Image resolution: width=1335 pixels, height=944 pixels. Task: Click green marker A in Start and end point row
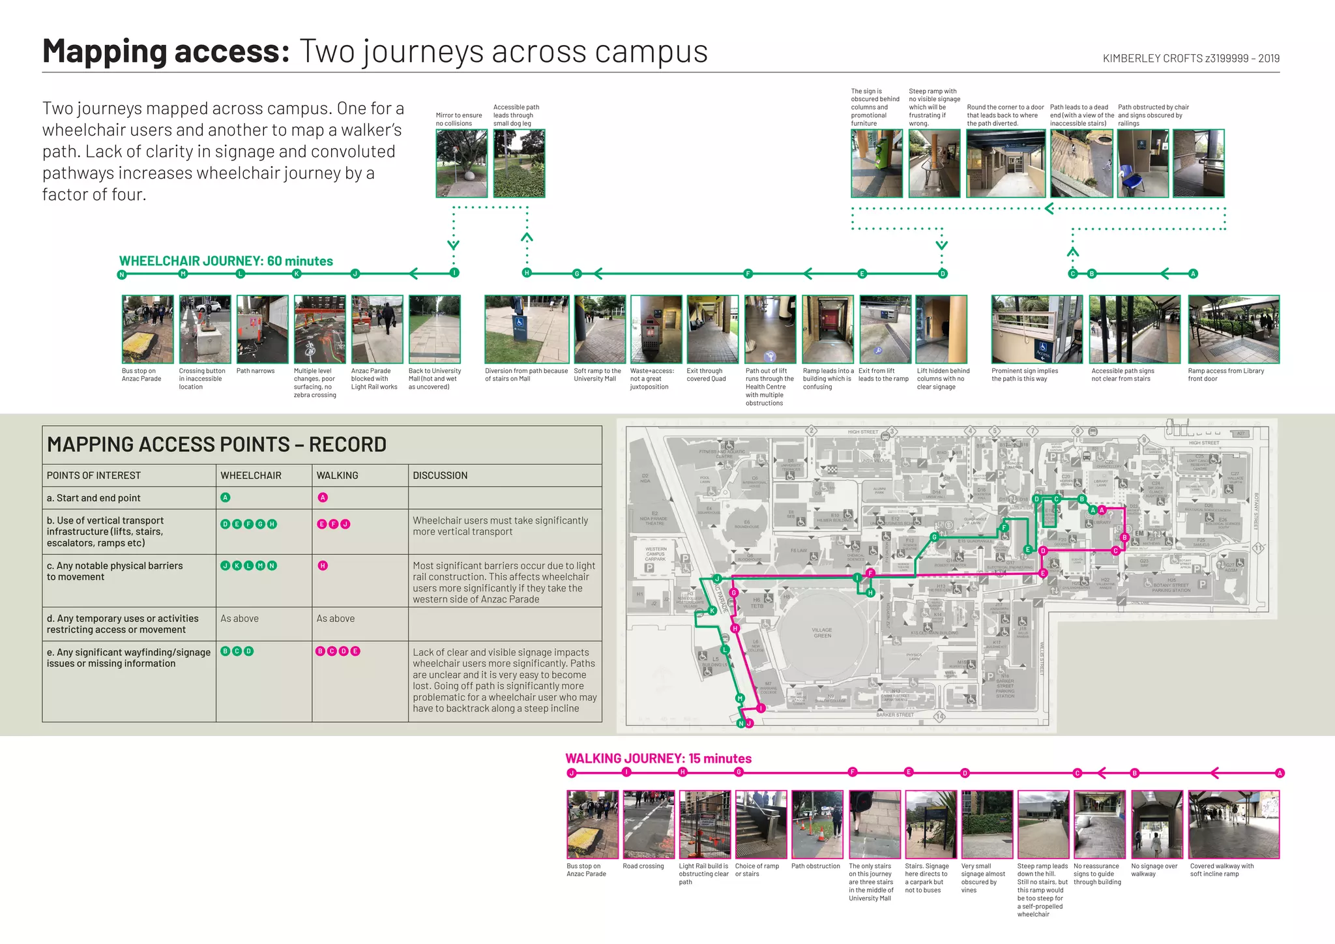[226, 497]
